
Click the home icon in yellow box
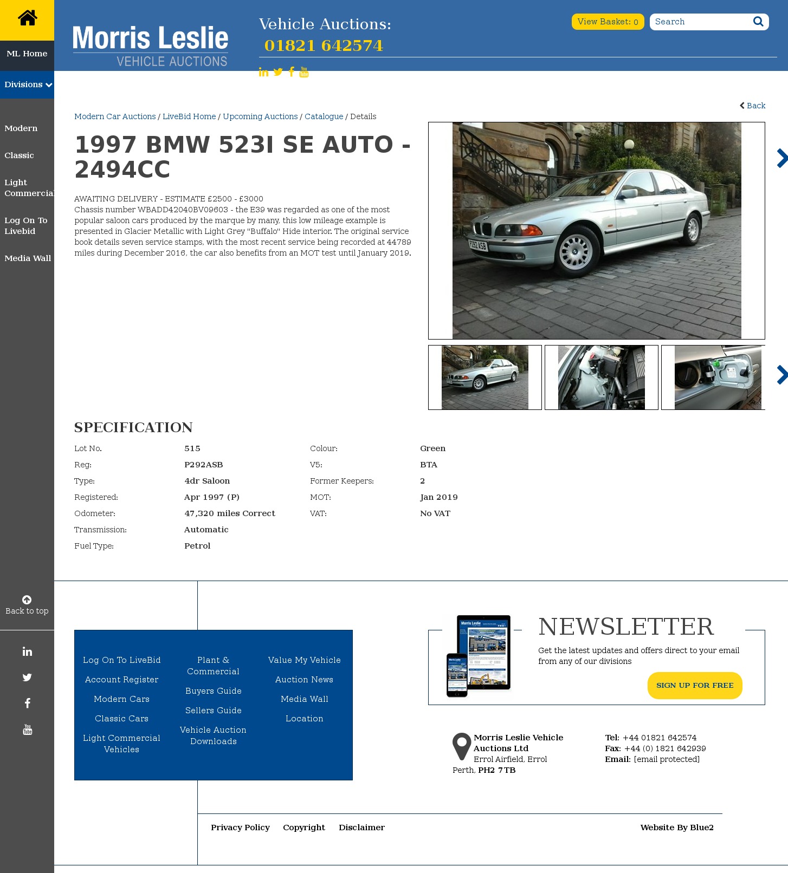[27, 18]
